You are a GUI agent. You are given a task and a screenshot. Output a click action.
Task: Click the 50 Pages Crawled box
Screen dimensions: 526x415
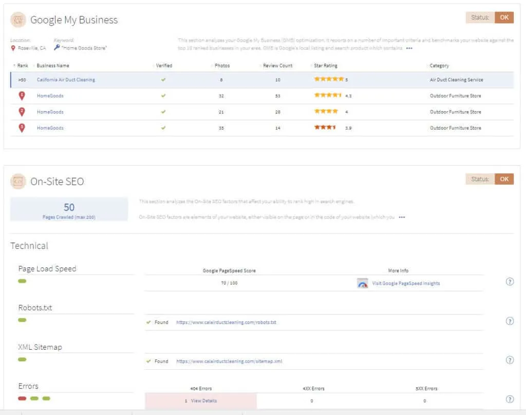pyautogui.click(x=69, y=209)
